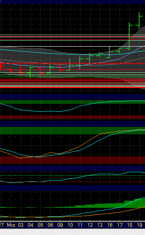145x235 pixels.
Task: Select the 19 date label on the axis
Action: click(139, 225)
